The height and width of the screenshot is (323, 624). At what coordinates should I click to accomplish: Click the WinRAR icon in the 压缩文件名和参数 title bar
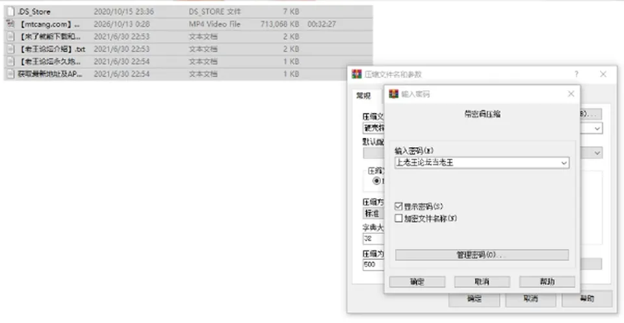(x=357, y=74)
